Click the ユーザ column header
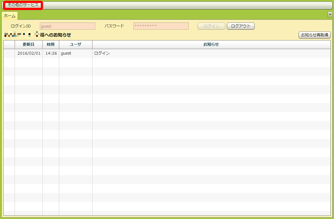The image size is (334, 219). 76,45
